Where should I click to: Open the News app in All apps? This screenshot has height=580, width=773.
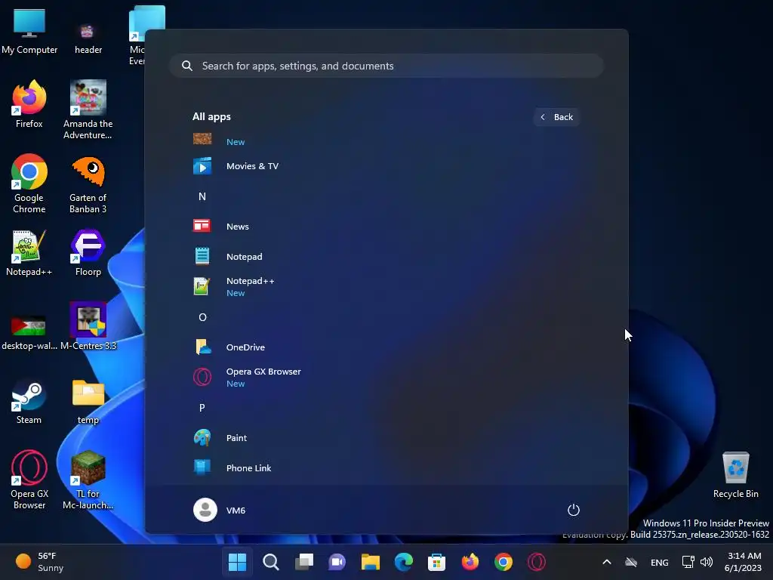pos(386,227)
